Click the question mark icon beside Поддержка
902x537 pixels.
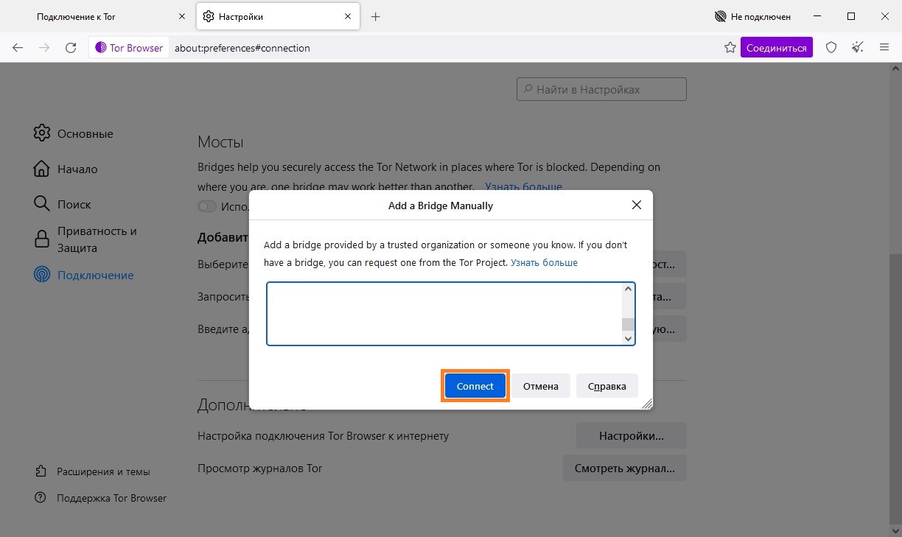pos(41,498)
